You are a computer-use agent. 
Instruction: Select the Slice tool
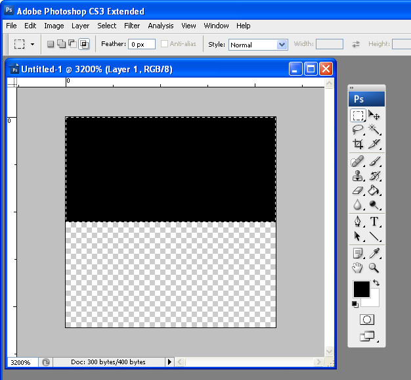[374, 144]
